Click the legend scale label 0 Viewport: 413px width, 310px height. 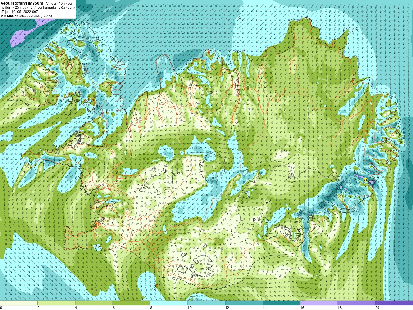1,308
